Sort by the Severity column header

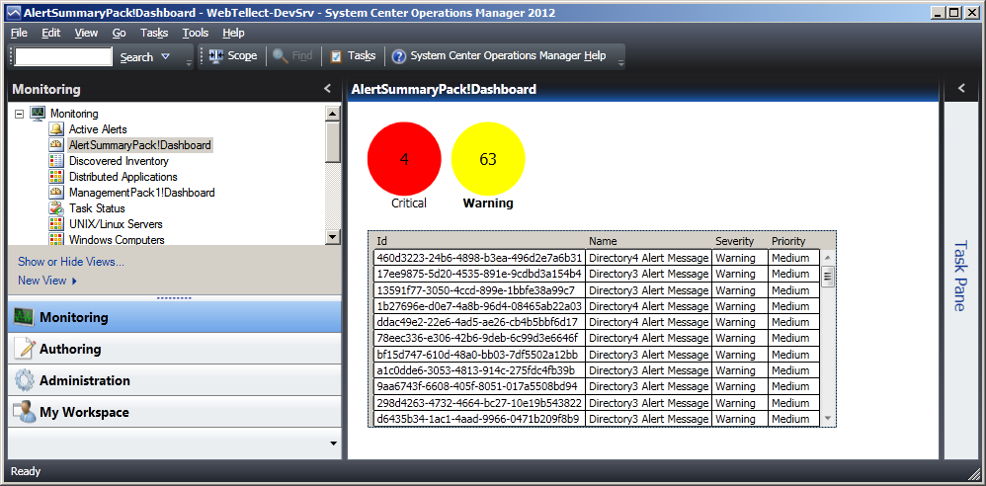[740, 241]
